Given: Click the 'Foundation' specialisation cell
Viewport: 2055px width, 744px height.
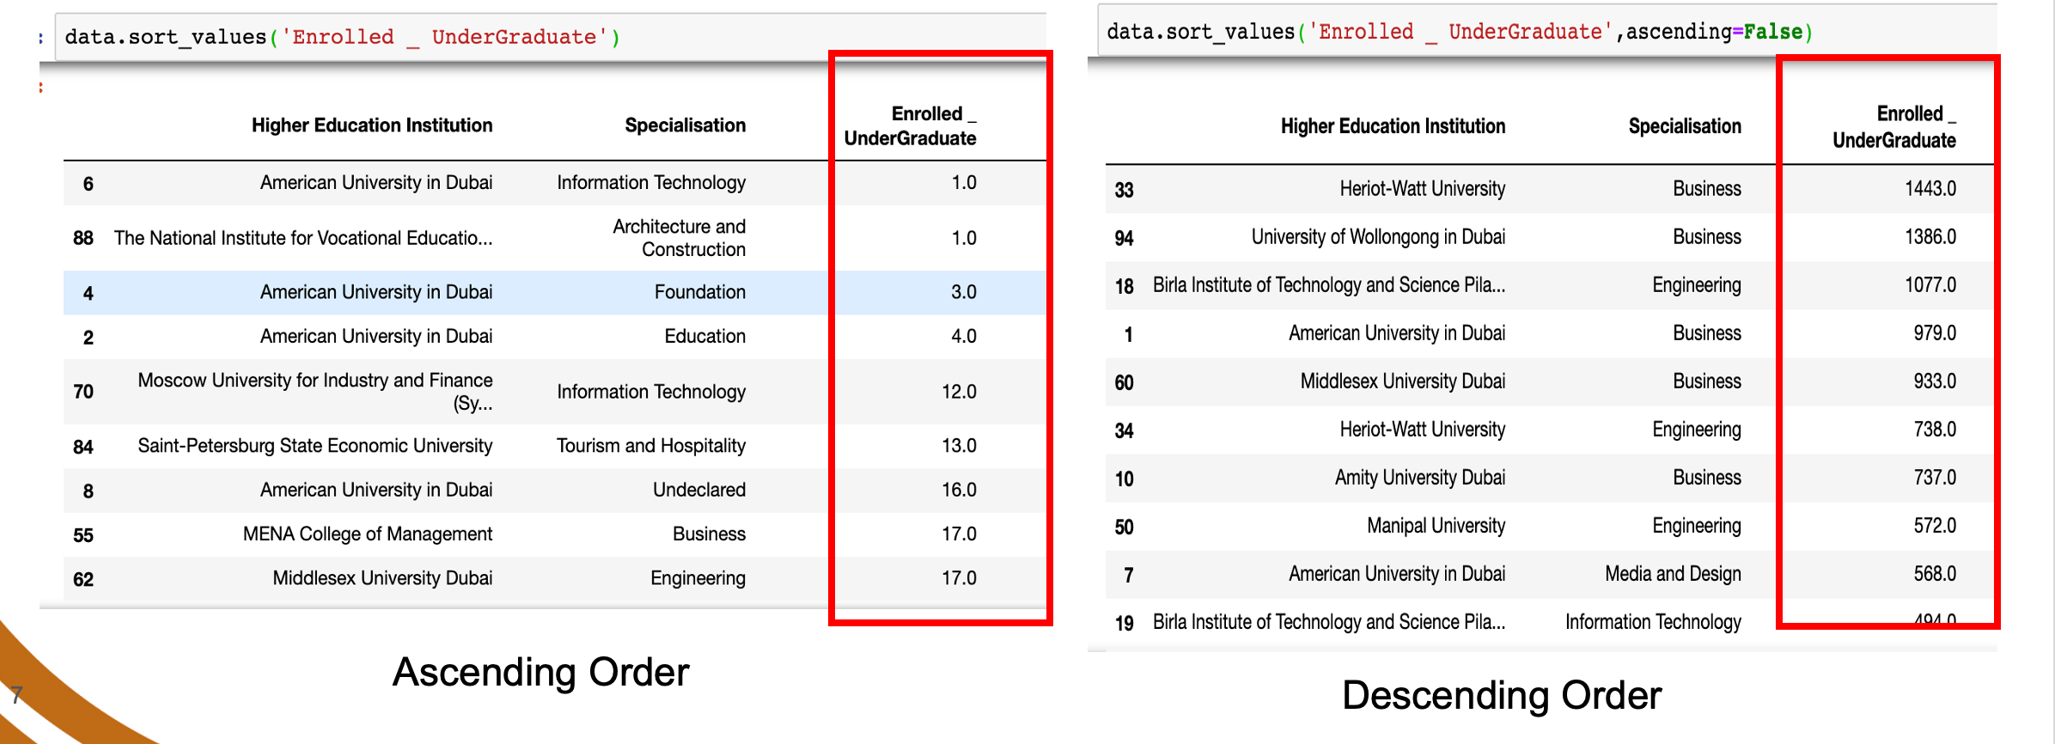Looking at the screenshot, I should click(x=700, y=292).
